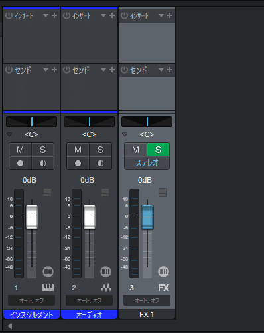This screenshot has width=264, height=333.
Task: Click the three-bar icon above channel 1 fader
Action: click(48, 193)
